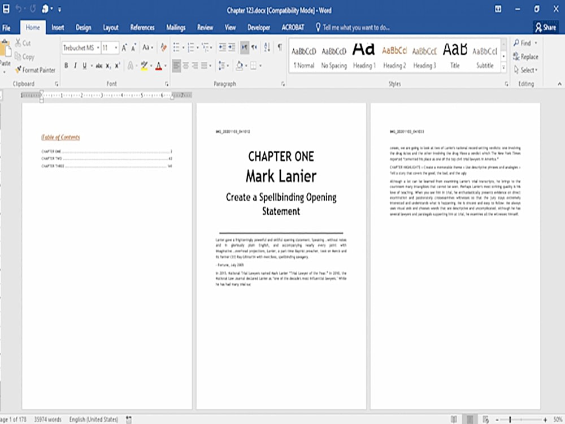Open the Trebuchet MS font name dropdown
This screenshot has width=565, height=424.
pyautogui.click(x=98, y=47)
